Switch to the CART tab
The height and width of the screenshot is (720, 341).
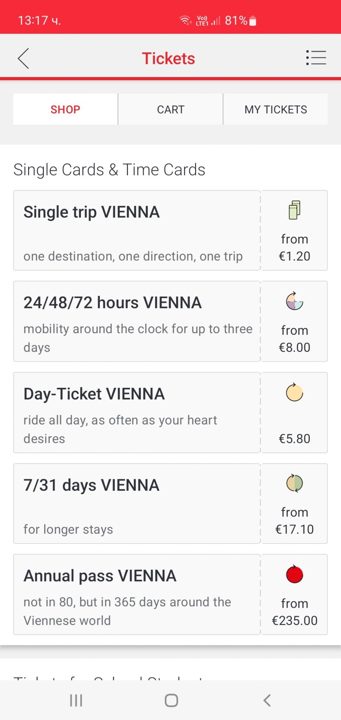click(x=170, y=109)
